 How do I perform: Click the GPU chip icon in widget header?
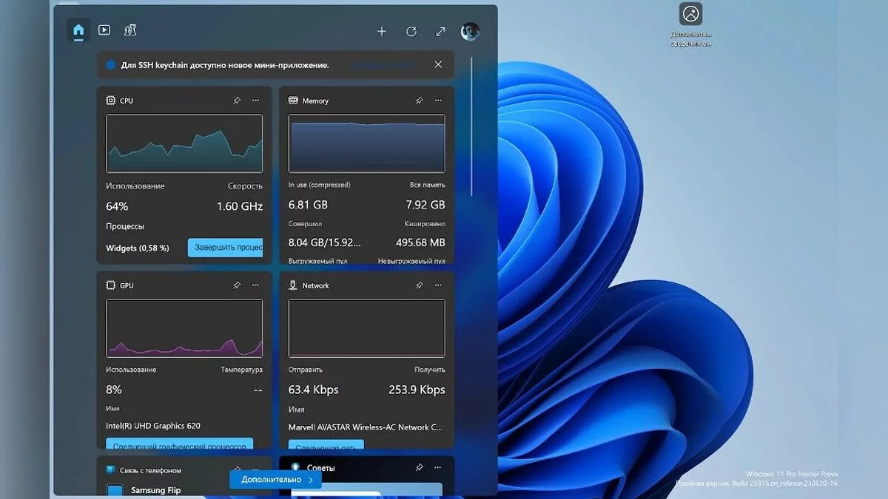point(111,285)
